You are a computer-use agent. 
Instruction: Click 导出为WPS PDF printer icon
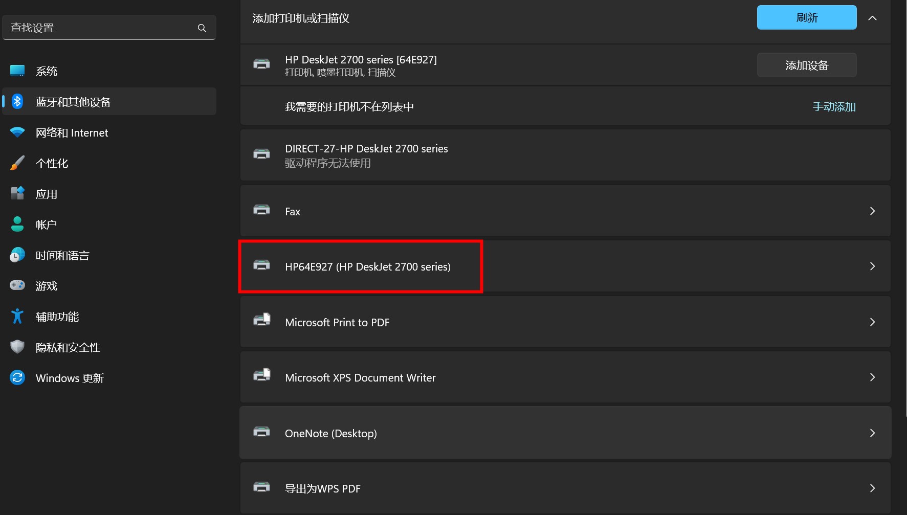261,486
